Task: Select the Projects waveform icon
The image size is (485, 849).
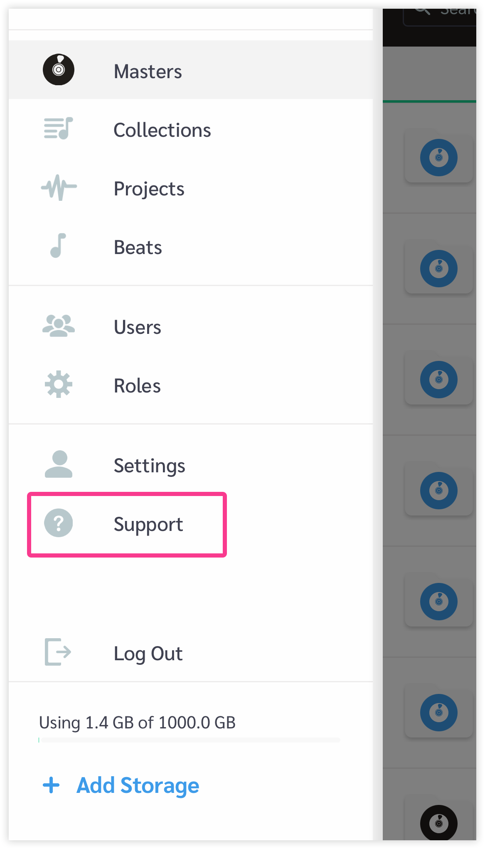Action: 59,188
